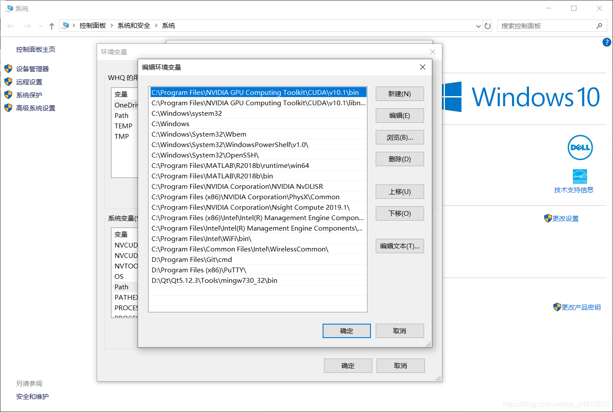Click 更改产品密钥 link

point(581,308)
